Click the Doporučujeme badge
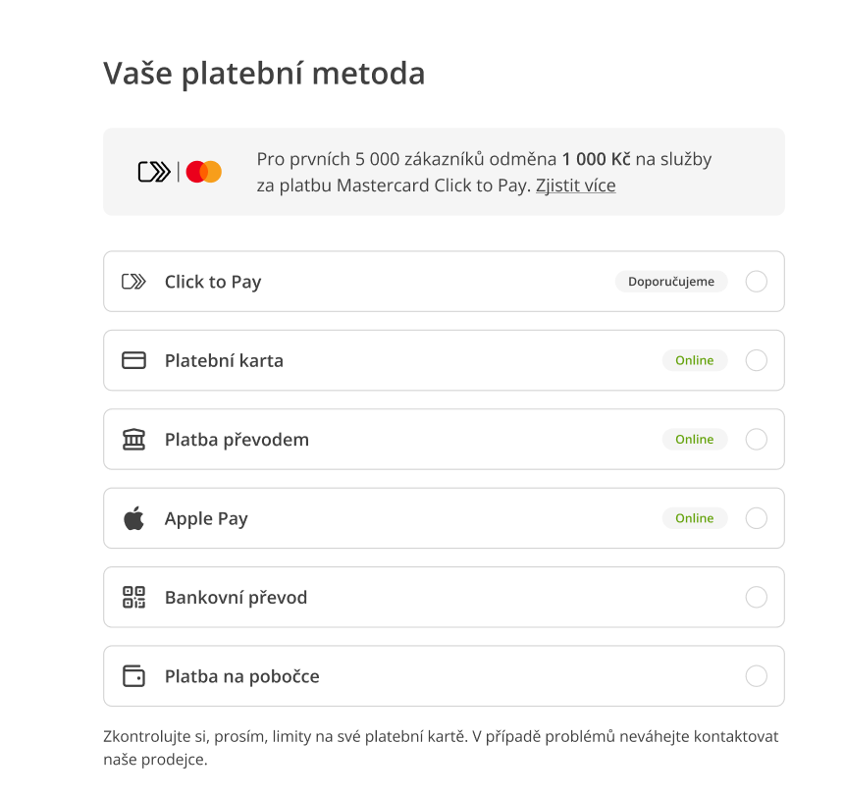The image size is (844, 797). pos(671,282)
